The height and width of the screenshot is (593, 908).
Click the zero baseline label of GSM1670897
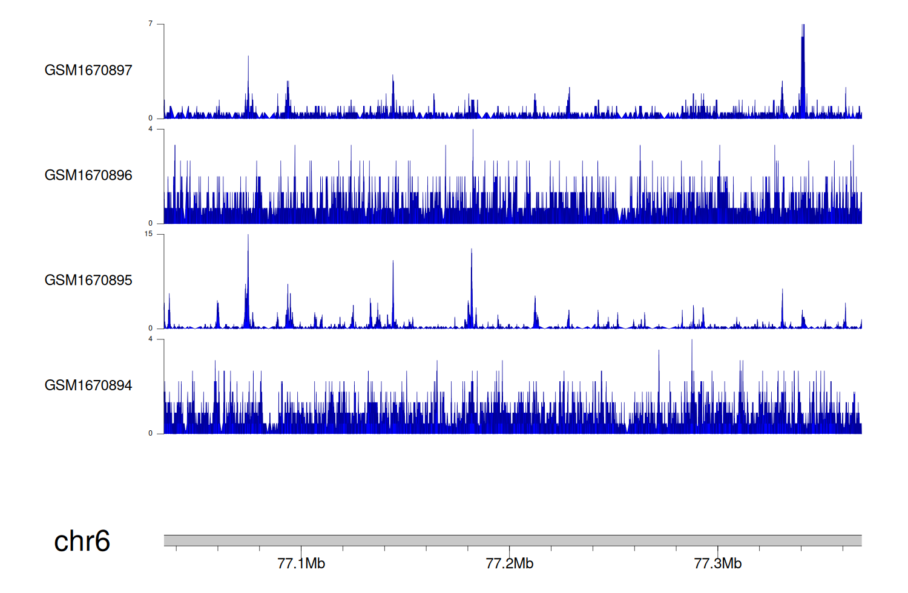(x=151, y=118)
